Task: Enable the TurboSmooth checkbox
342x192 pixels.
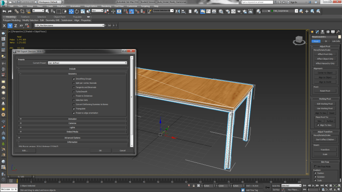Action: pyautogui.click(x=74, y=92)
